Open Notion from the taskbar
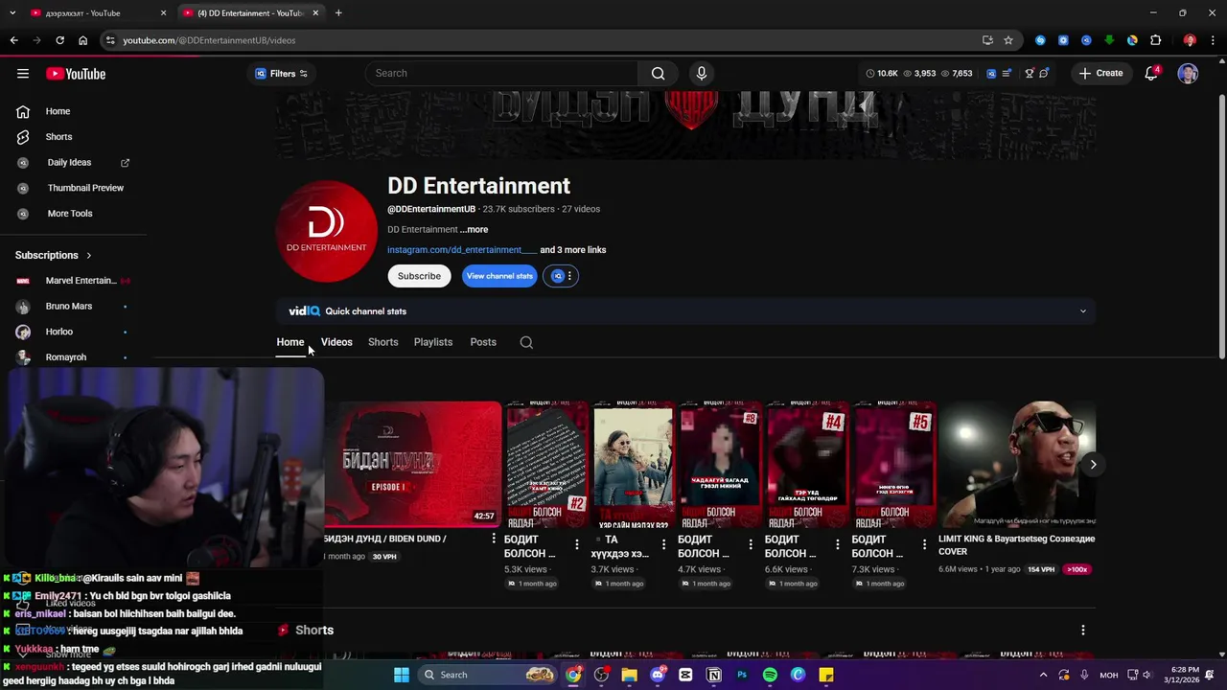The image size is (1227, 690). tap(714, 675)
